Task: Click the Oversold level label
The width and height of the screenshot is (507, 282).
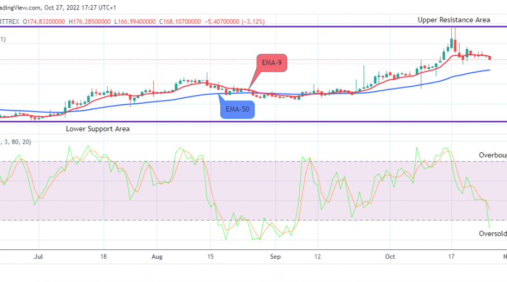Action: [x=493, y=233]
